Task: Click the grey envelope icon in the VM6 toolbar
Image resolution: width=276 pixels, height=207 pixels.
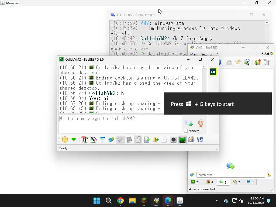Action: click(229, 62)
